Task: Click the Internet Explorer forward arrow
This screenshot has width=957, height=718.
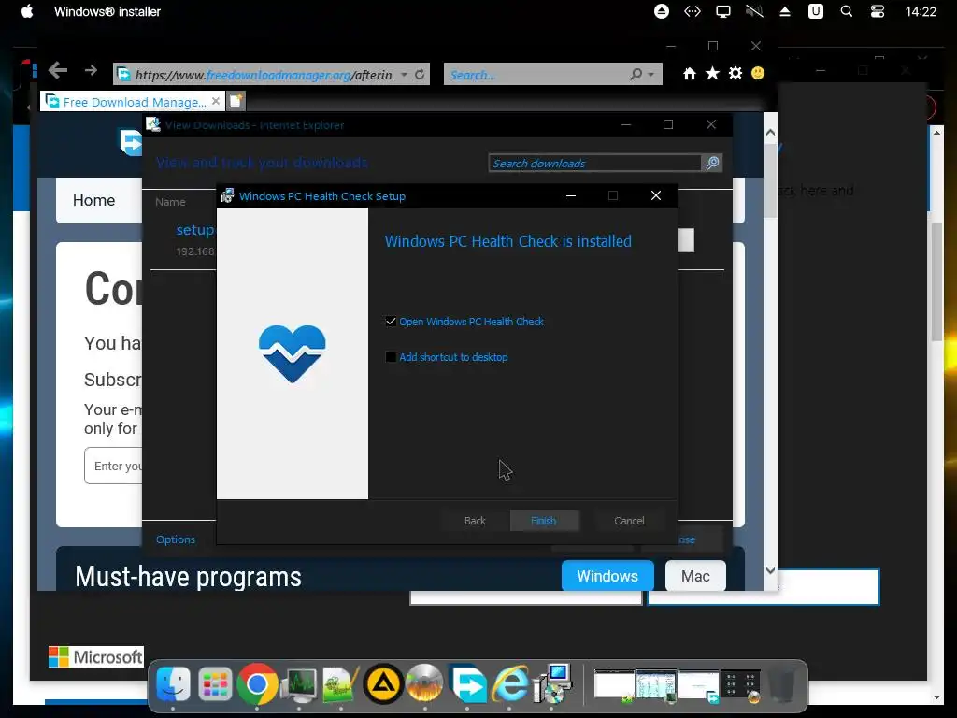Action: (x=91, y=71)
